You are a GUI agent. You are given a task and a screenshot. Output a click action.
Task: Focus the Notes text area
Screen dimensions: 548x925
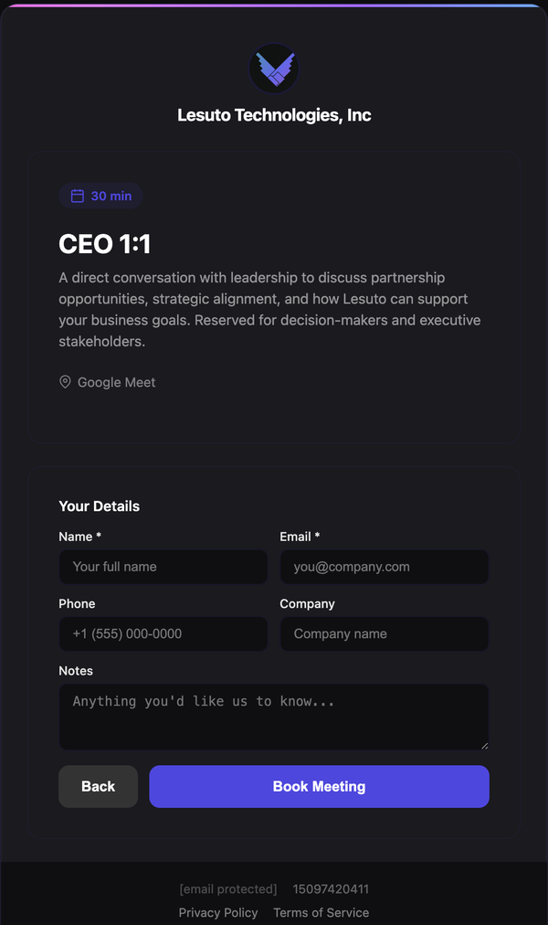click(273, 717)
